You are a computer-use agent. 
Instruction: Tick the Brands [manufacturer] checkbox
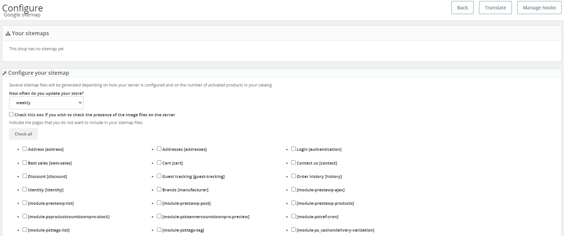click(x=159, y=189)
